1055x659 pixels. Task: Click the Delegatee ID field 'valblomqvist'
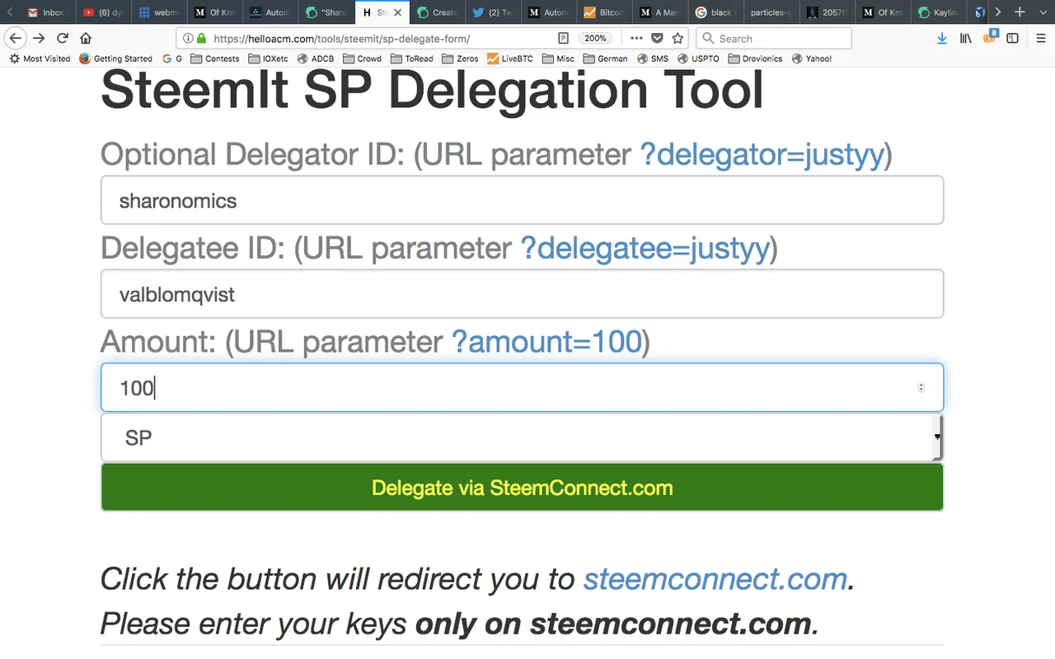pos(522,294)
